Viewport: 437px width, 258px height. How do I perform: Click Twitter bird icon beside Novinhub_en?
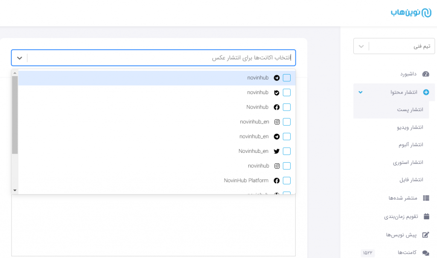tap(277, 151)
